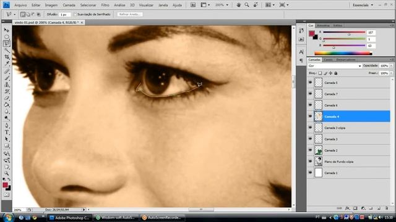The height and width of the screenshot is (222, 396).
Task: Select the Polygonal Lasso tool
Action: pyautogui.click(x=7, y=44)
